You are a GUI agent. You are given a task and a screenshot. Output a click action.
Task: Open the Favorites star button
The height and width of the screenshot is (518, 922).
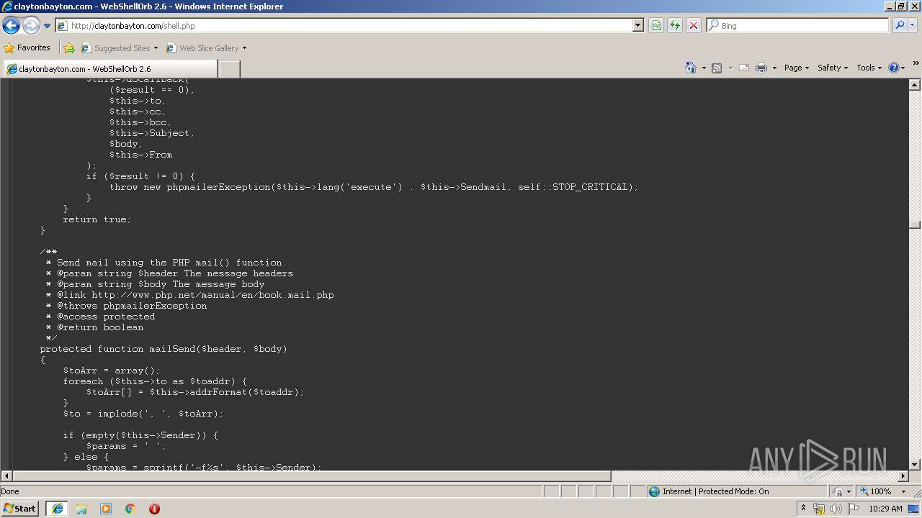tap(27, 48)
